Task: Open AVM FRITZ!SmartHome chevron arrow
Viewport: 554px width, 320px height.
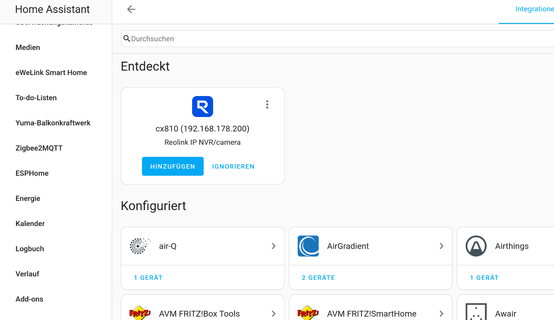Action: (441, 314)
